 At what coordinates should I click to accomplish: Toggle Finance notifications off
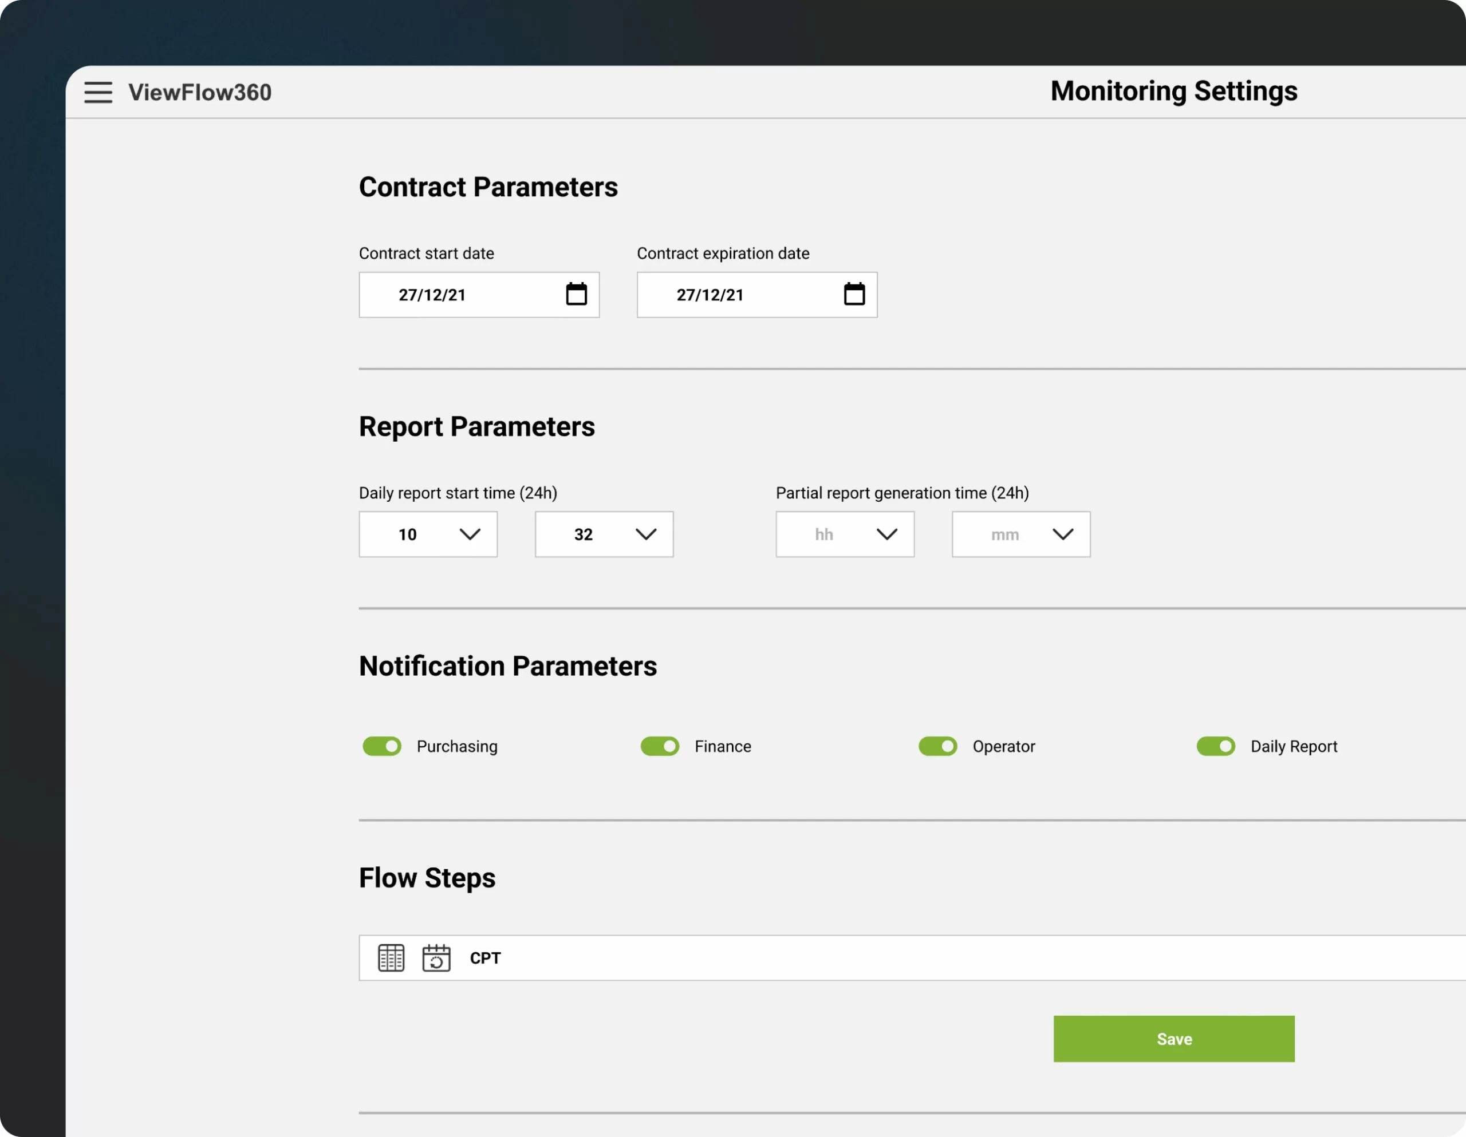tap(660, 746)
